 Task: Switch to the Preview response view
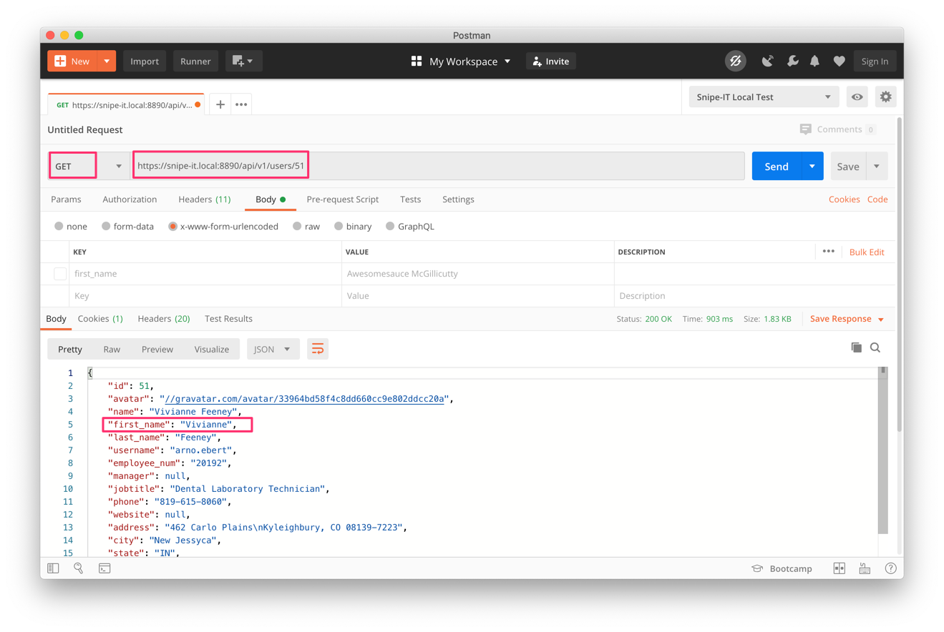(x=157, y=349)
